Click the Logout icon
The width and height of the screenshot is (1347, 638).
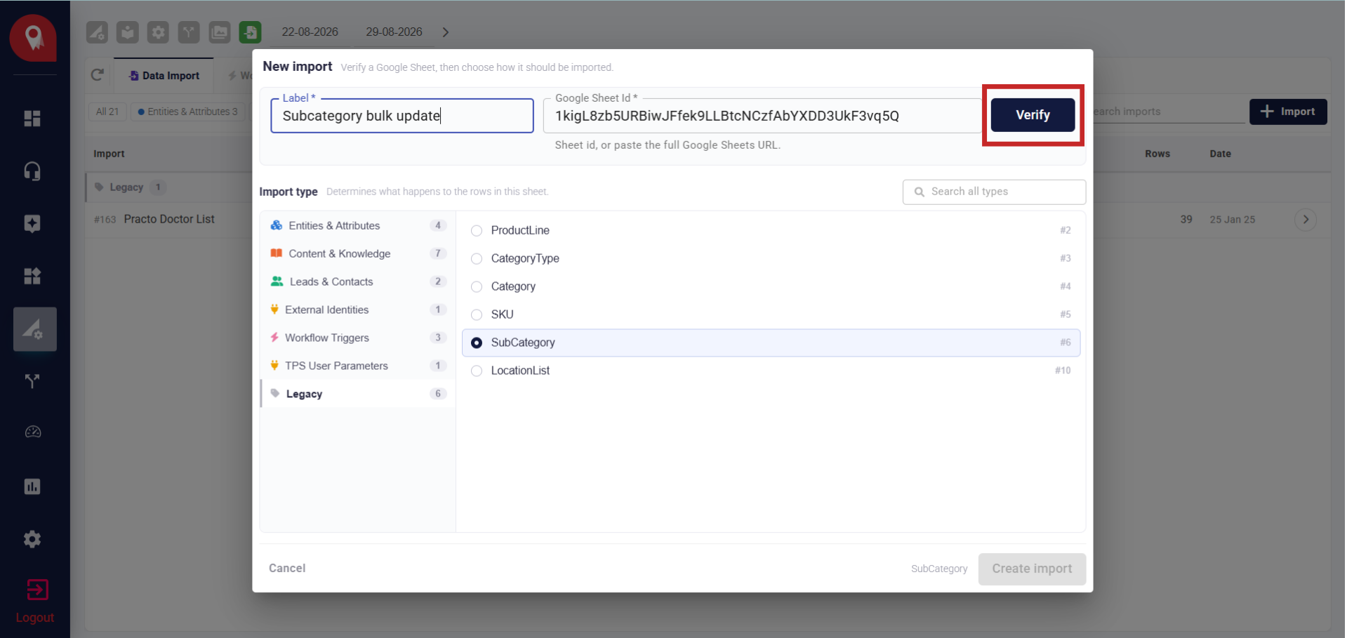point(37,590)
